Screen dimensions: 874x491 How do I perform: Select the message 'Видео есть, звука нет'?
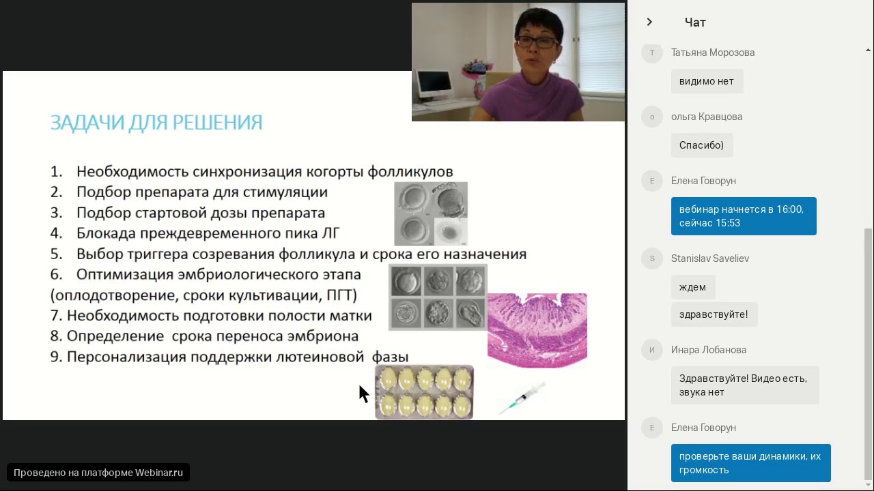745,385
